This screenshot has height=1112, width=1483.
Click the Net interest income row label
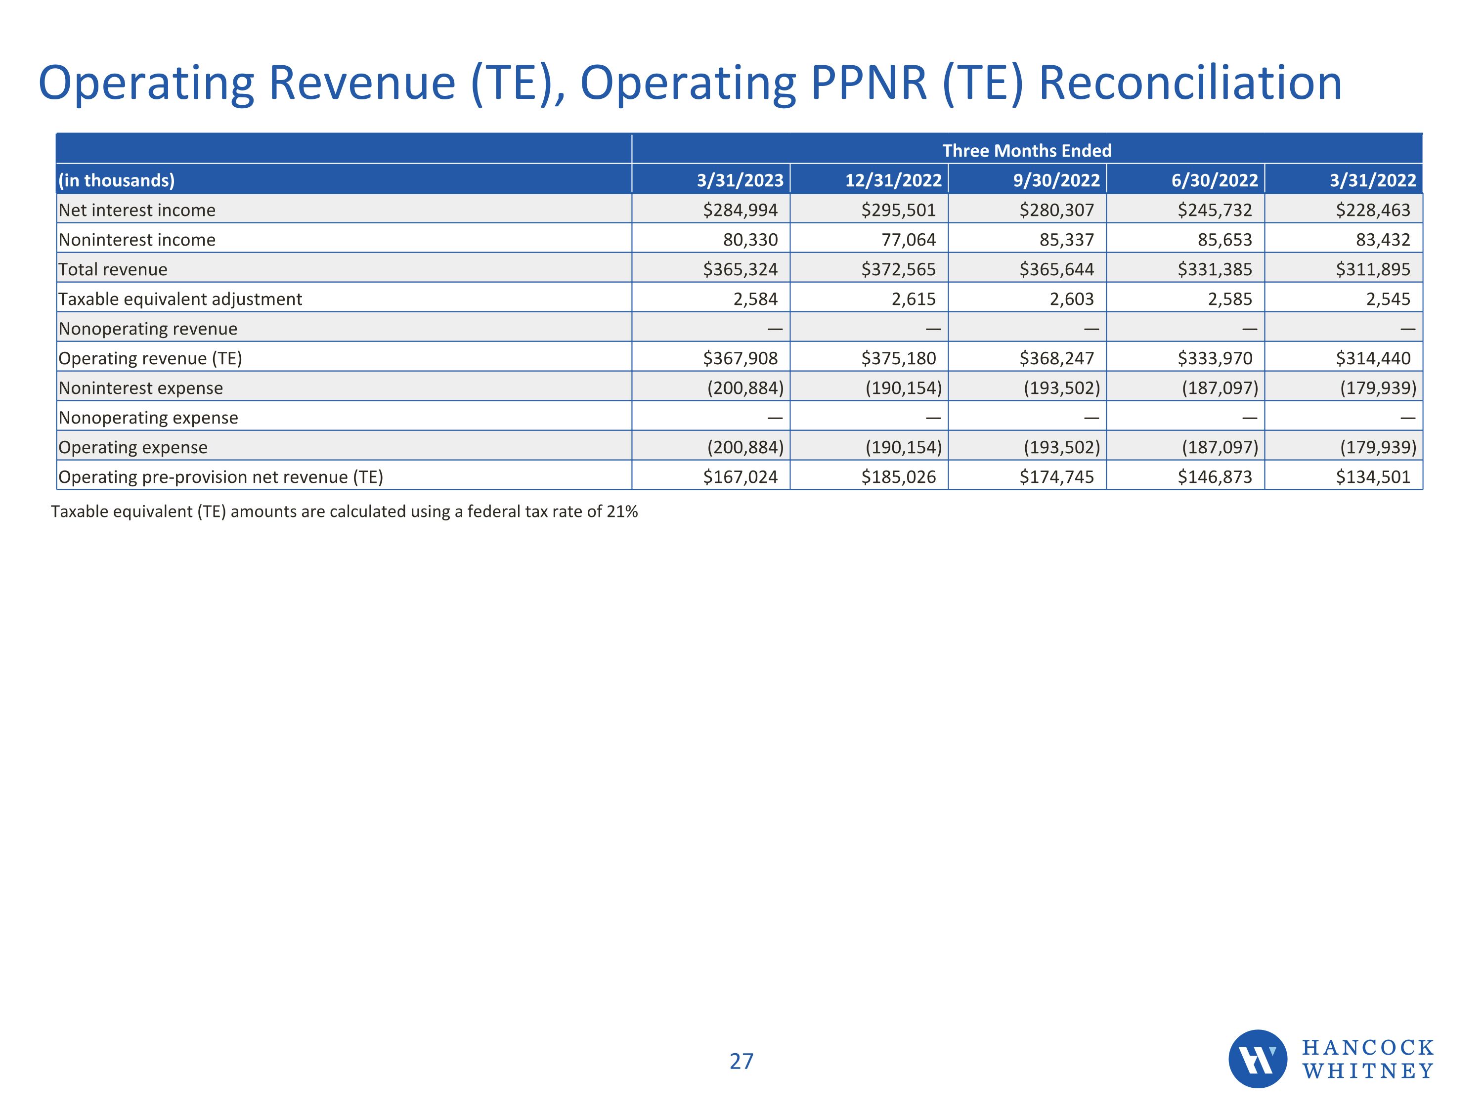point(137,210)
